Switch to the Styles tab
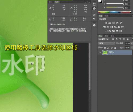Screen dimensions: 133x112 pyautogui.click(x=106, y=16)
